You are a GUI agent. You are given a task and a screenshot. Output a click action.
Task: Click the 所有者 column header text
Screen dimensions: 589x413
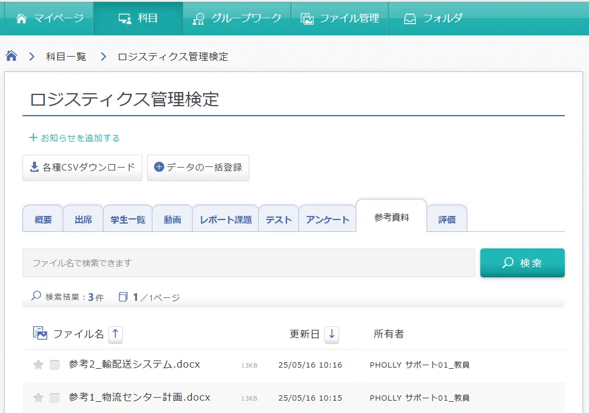point(389,334)
